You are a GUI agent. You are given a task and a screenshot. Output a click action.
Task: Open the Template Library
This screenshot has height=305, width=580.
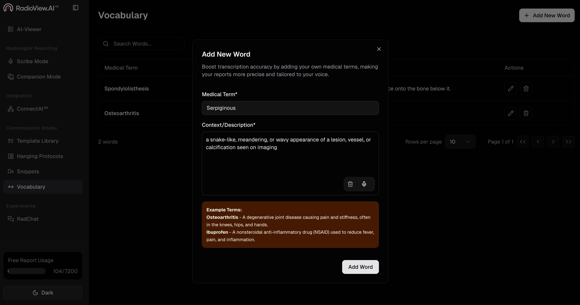[x=43, y=141]
